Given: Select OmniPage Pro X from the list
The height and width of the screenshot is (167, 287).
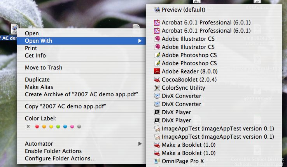Looking at the screenshot, I should 214,161.
